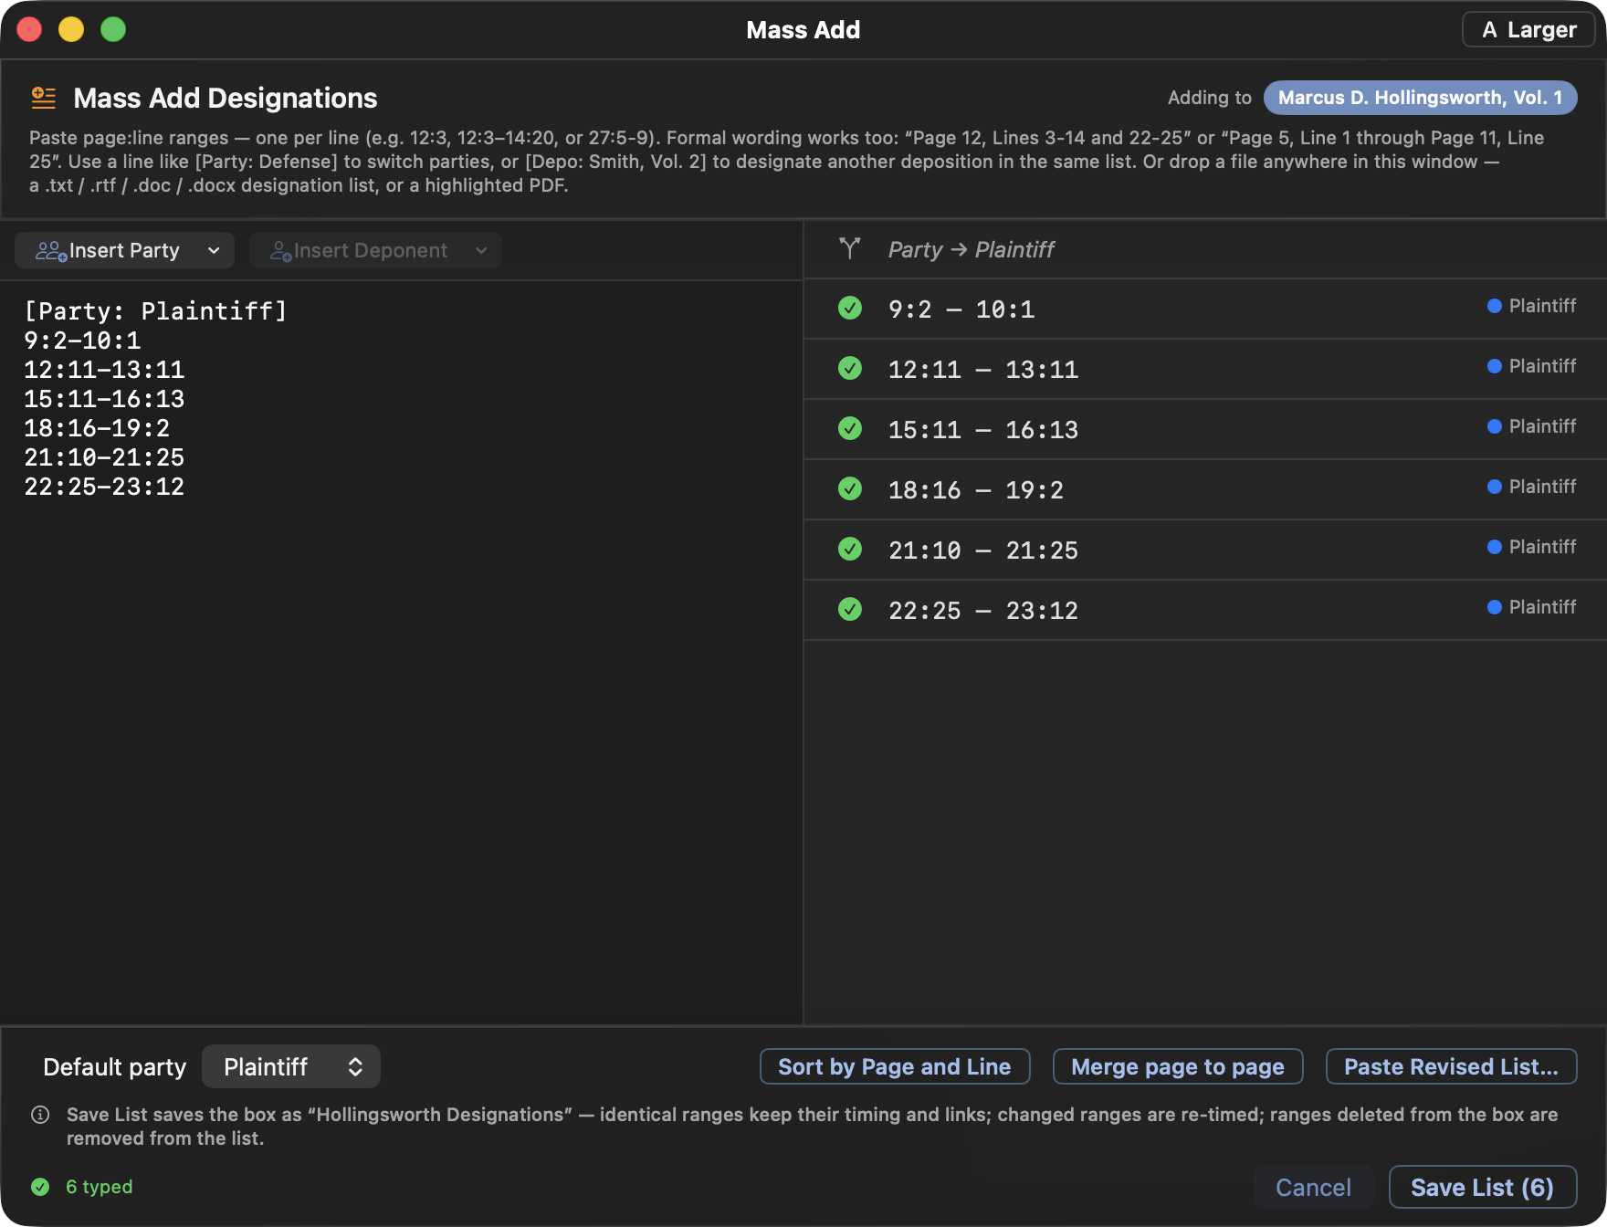
Task: Click Merge page to page button
Action: (x=1178, y=1066)
